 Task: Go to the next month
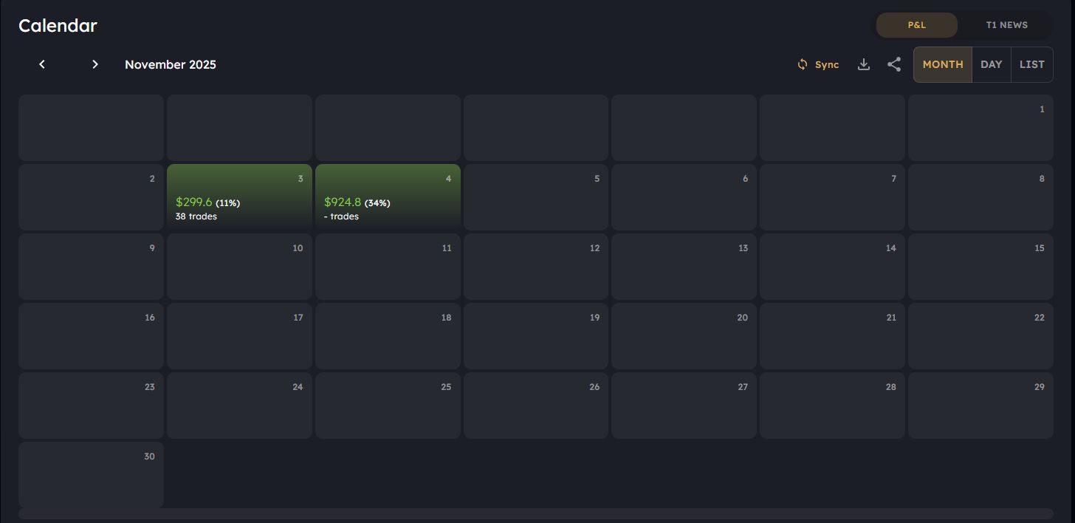(95, 64)
